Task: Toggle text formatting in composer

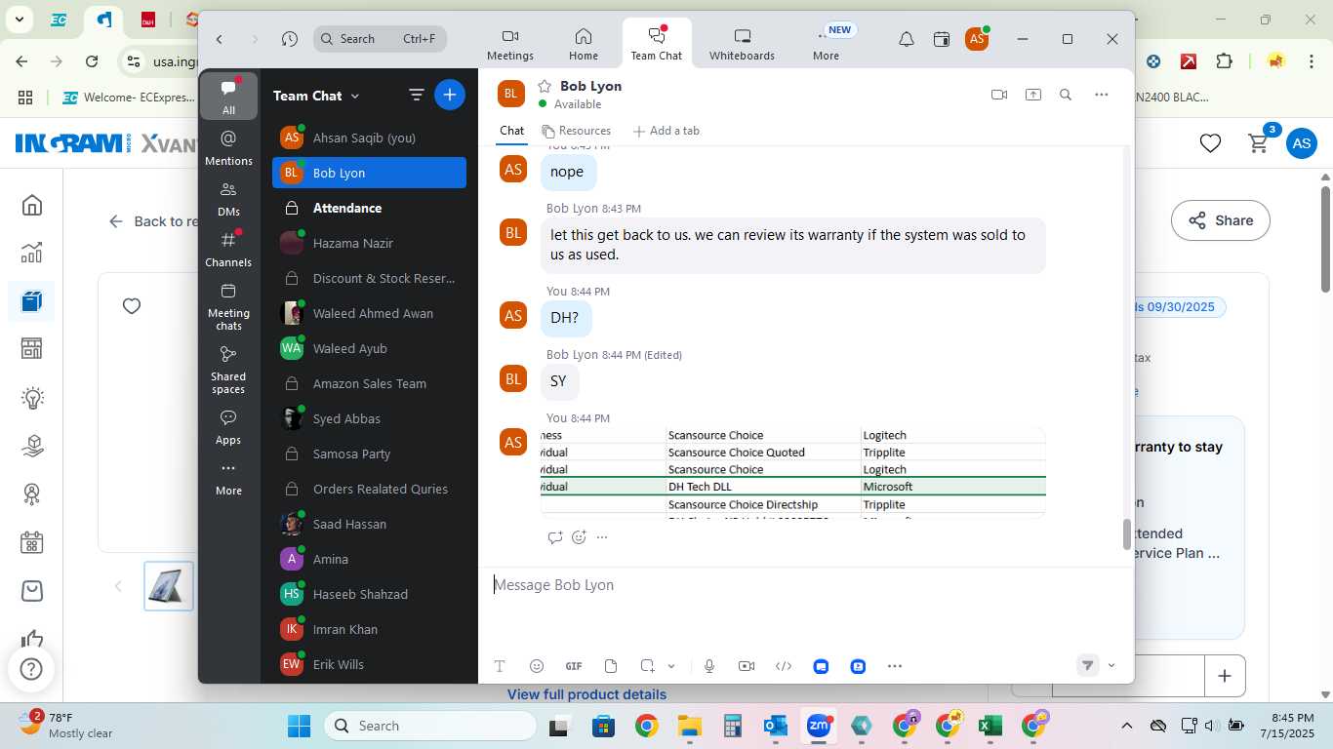Action: point(500,666)
